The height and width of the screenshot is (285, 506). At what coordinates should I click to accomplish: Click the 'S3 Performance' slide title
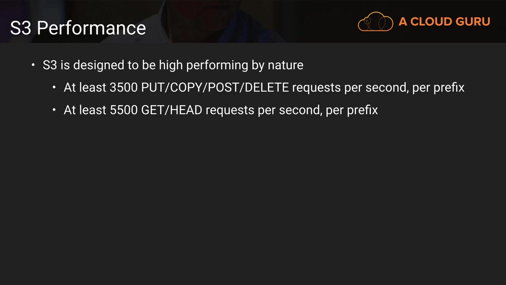coord(78,28)
